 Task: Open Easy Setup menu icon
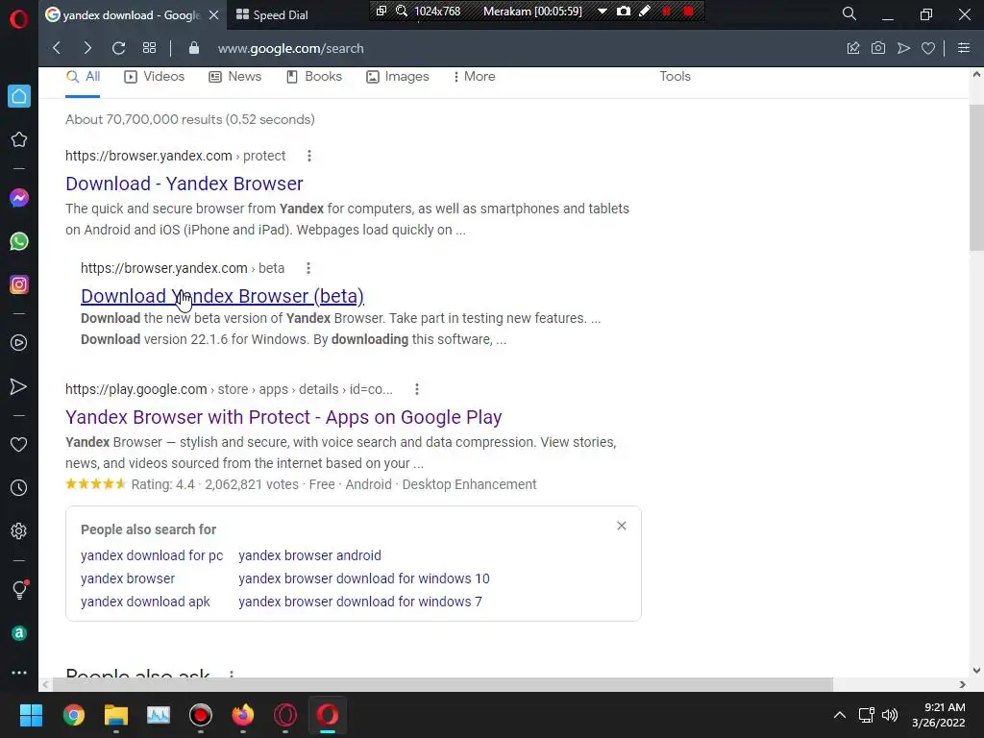point(964,48)
